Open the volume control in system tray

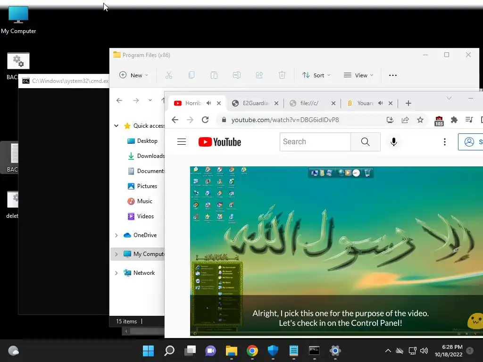[424, 351]
